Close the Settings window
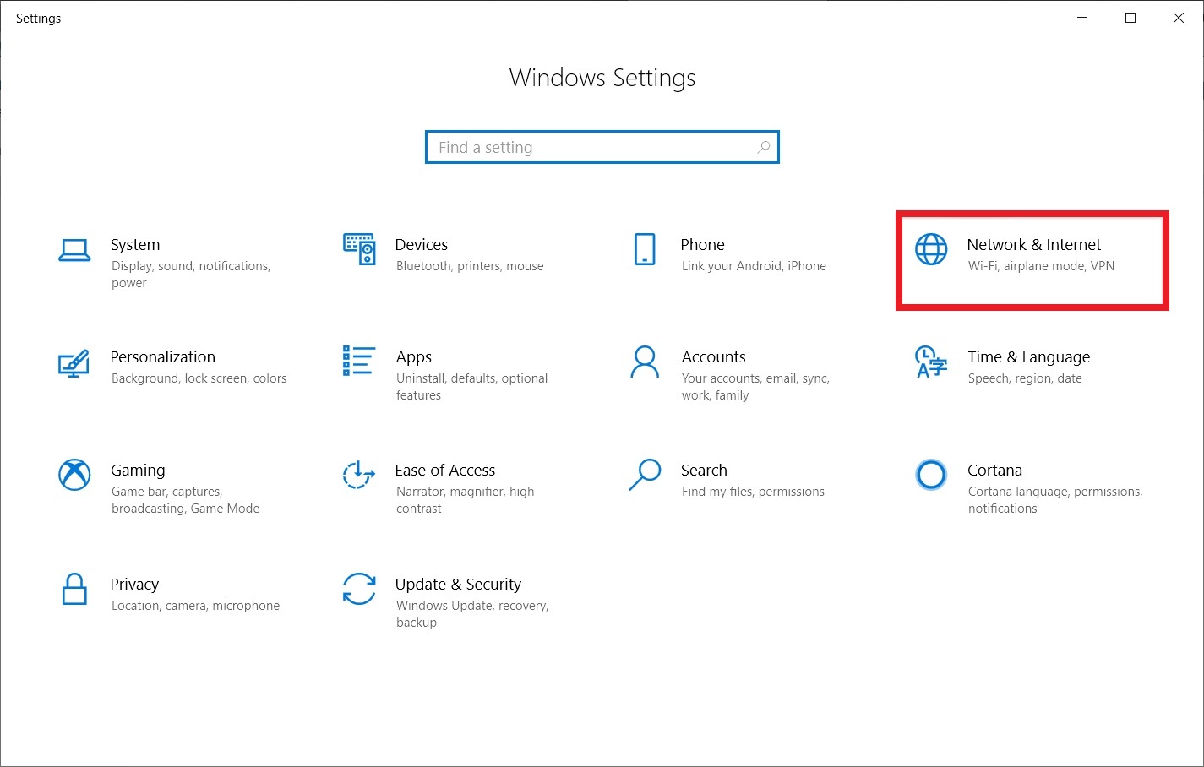This screenshot has width=1204, height=767. (x=1179, y=18)
